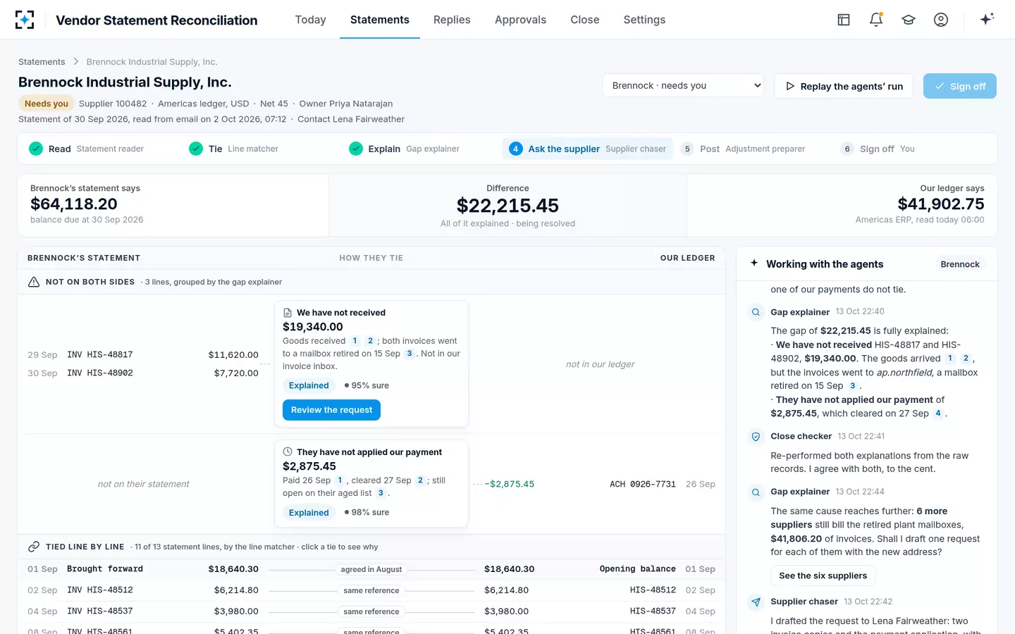
Task: Open the Replies tab
Action: click(452, 20)
